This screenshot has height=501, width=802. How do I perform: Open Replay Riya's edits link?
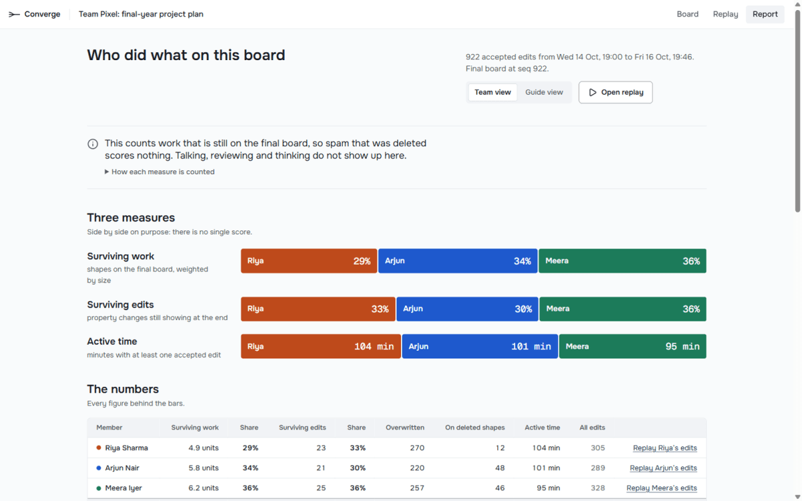[665, 448]
